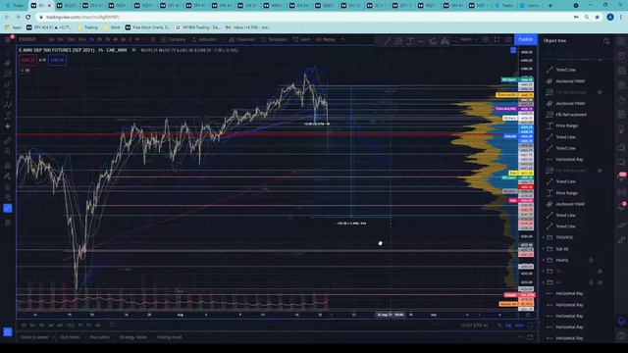Open the Pine Editor tab
628x353 pixels.
click(99, 337)
